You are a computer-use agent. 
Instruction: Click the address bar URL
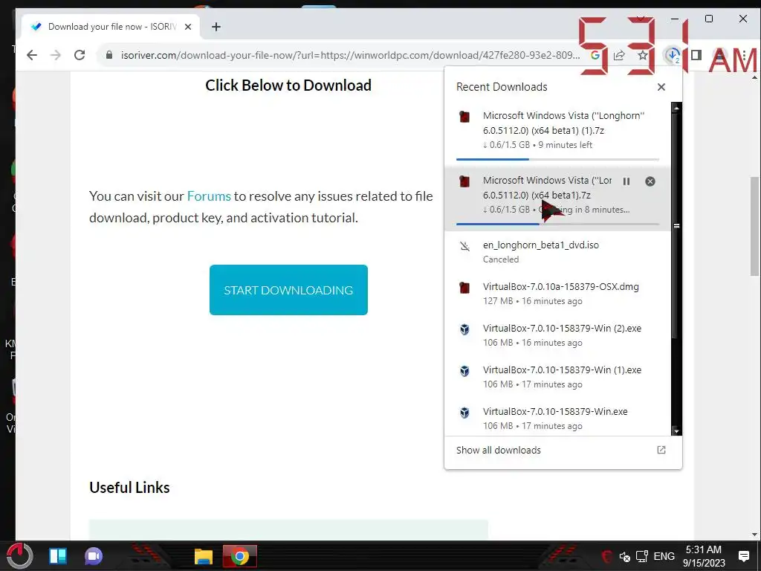(x=351, y=55)
